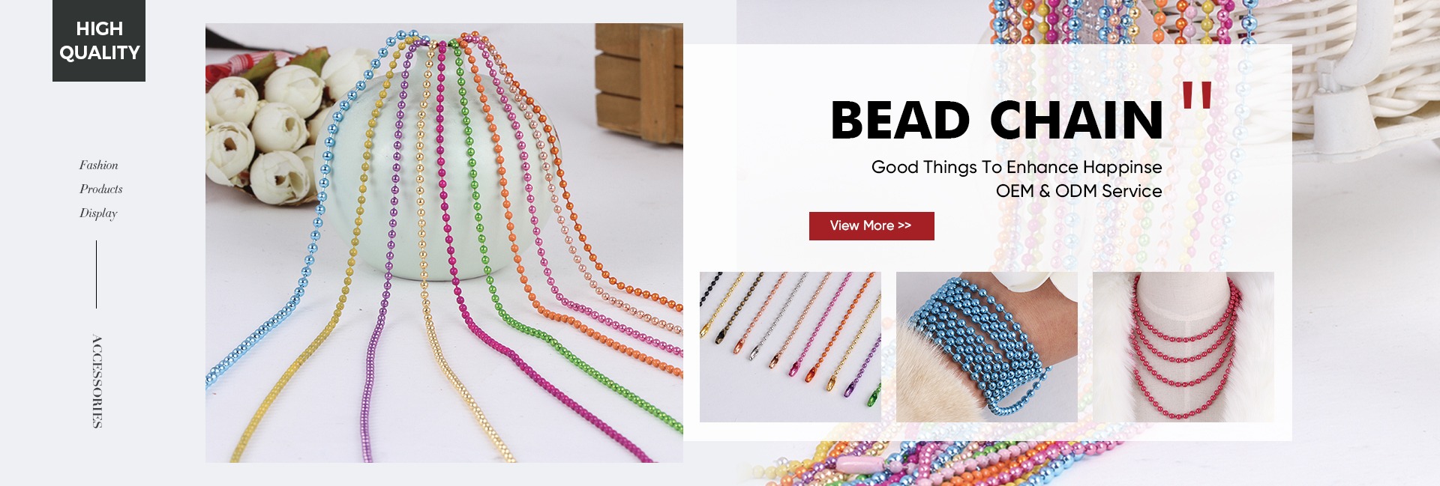Screen dimensions: 1440x486
Task: Click the BEAD CHAIN heading
Action: 997,121
